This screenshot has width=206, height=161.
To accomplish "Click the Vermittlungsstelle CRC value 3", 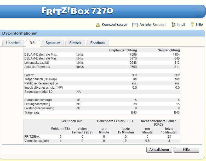I will pyautogui.click(x=169, y=141).
